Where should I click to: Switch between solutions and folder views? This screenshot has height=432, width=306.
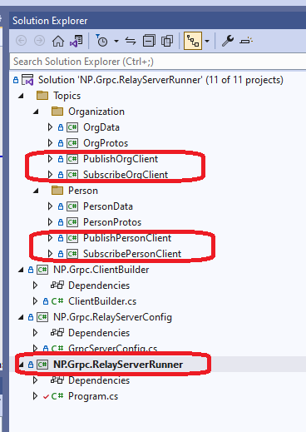click(76, 41)
